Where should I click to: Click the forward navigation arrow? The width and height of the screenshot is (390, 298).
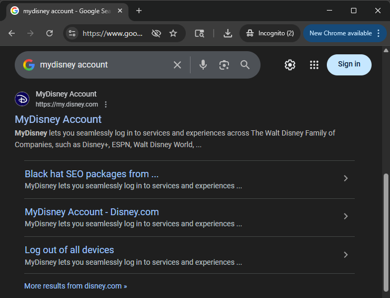coord(31,33)
